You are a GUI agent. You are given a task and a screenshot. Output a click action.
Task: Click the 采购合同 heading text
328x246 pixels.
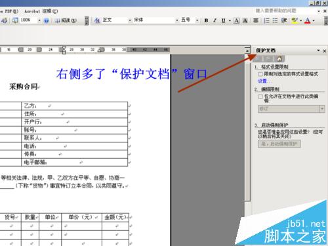pyautogui.click(x=24, y=87)
